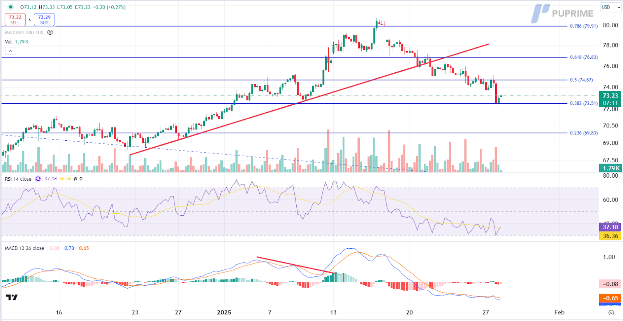This screenshot has height=321, width=623.
Task: Click the 23 date axis label
Action: point(135,312)
